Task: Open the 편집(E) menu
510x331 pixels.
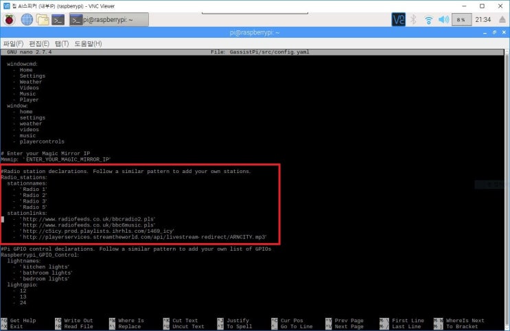Action: 39,44
